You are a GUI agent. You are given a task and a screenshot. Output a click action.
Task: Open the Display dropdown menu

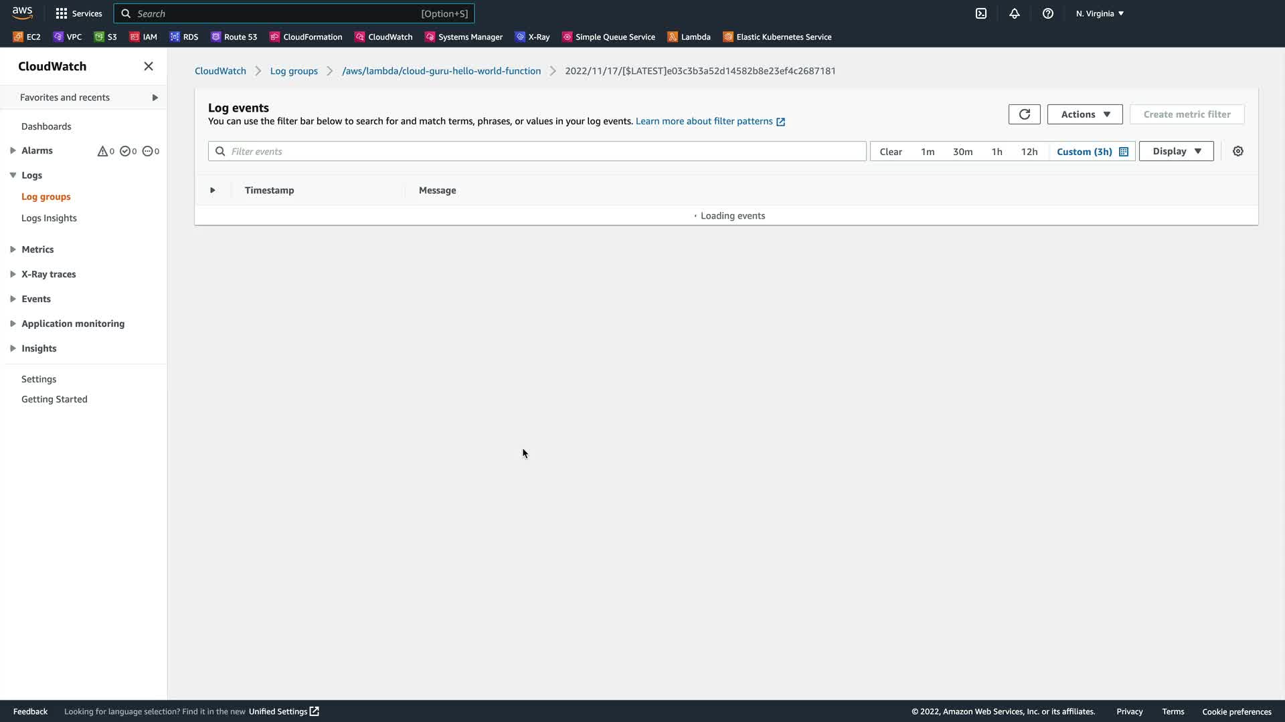click(x=1176, y=151)
